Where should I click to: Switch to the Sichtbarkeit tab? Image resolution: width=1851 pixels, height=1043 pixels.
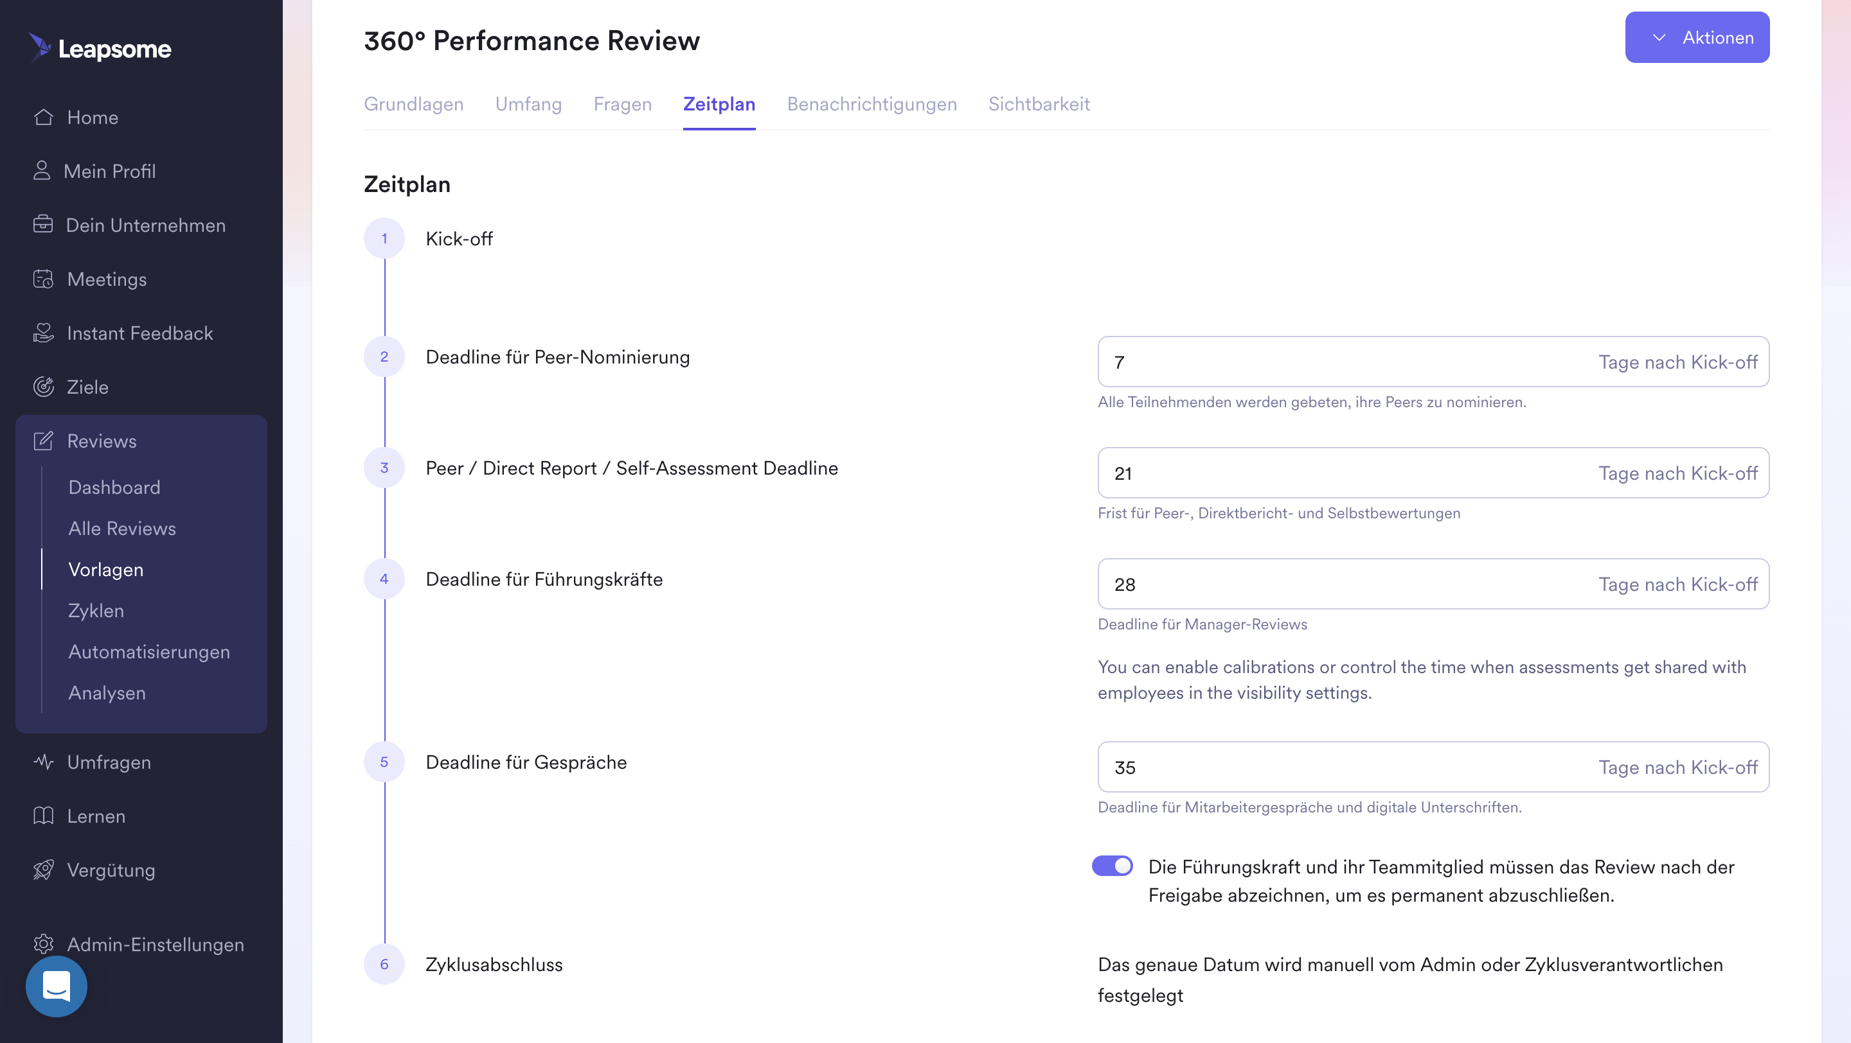pyautogui.click(x=1039, y=104)
